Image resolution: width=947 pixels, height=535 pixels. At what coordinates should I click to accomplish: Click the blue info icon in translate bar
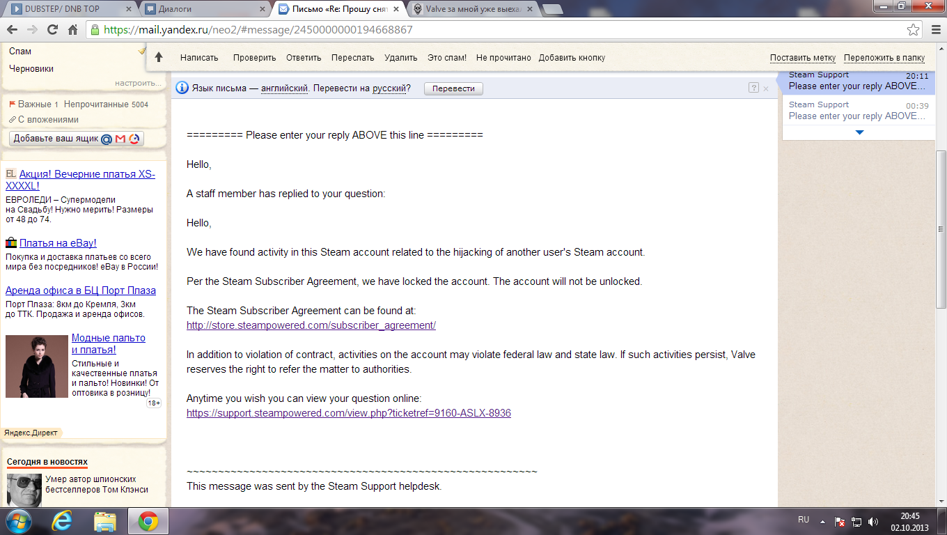point(182,88)
